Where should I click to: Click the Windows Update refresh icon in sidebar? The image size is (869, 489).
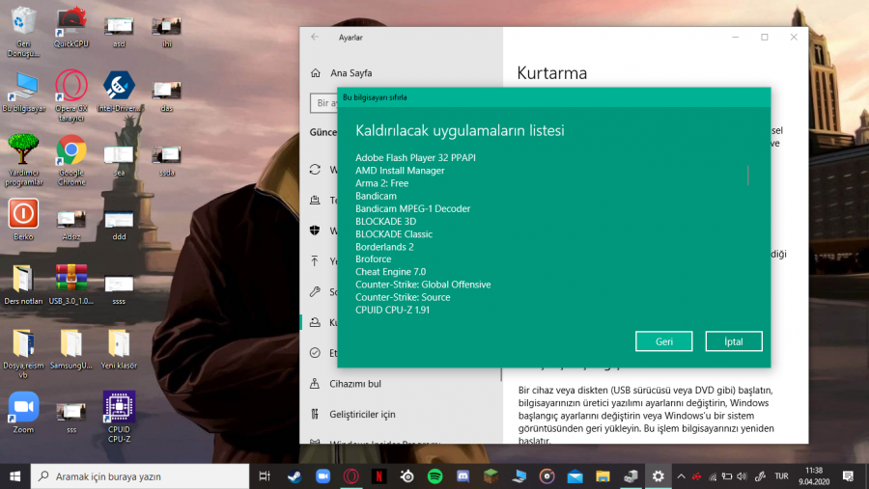pyautogui.click(x=315, y=170)
